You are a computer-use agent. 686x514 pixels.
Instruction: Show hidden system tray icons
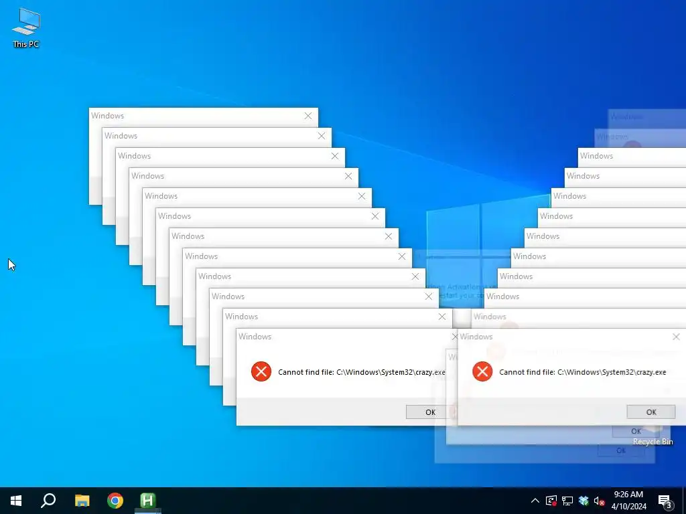[535, 501]
